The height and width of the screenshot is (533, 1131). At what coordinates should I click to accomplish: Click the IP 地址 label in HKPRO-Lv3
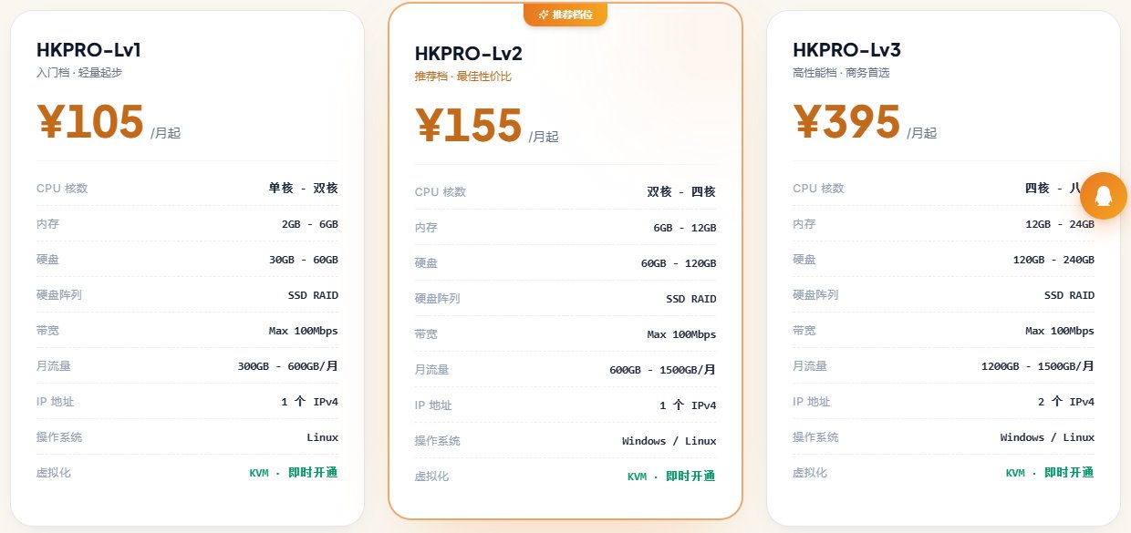point(812,402)
